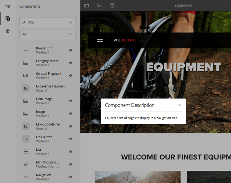Select the Hero Image picture icon
This screenshot has width=231, height=183.
[x=26, y=101]
